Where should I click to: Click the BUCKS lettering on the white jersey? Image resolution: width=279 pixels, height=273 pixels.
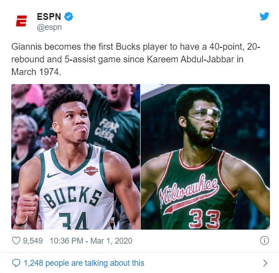coord(73,197)
